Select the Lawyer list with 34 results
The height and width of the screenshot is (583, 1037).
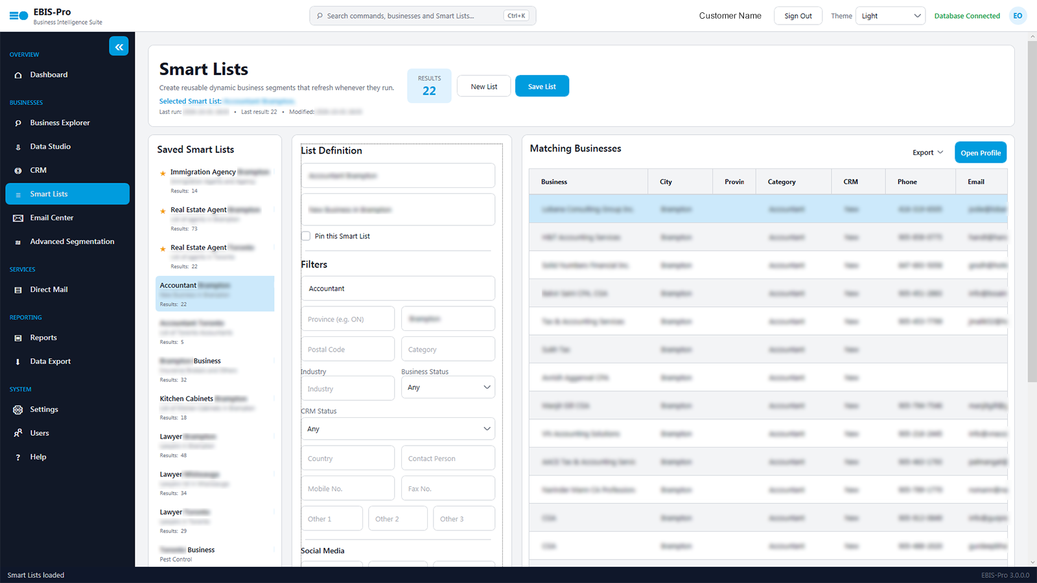(215, 484)
